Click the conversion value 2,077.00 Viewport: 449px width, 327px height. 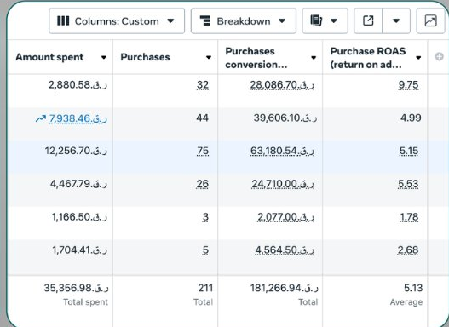(285, 217)
